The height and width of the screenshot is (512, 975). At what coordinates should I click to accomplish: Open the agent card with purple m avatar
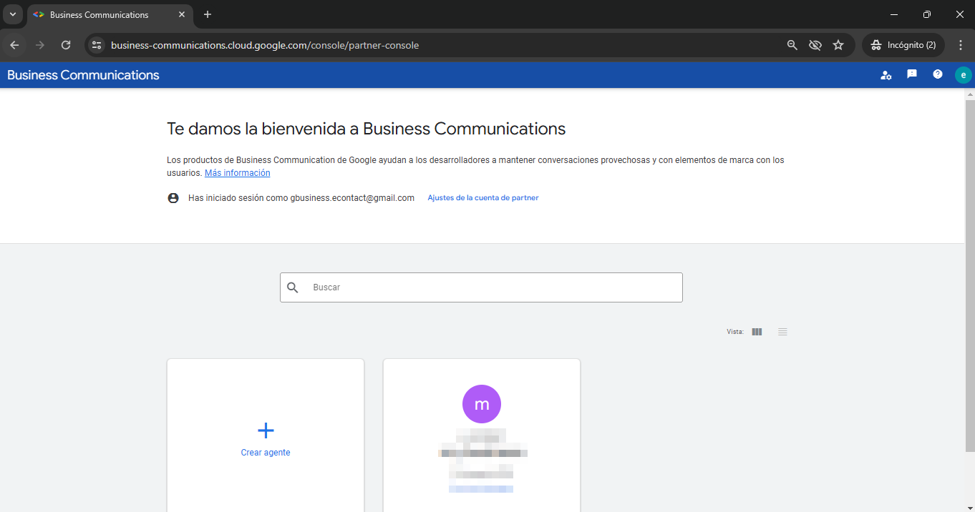click(x=482, y=435)
